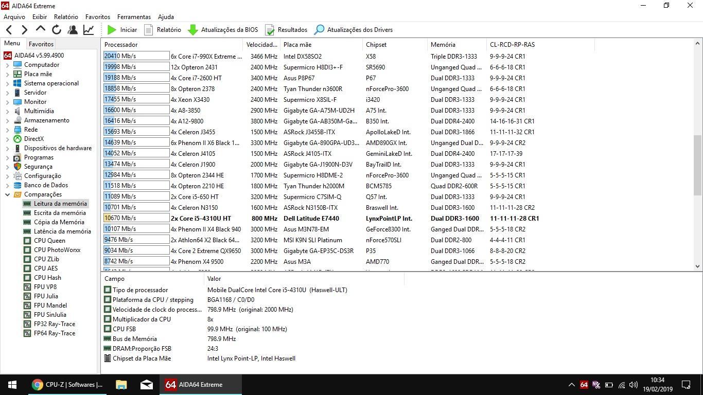Viewport: 703px width, 395px height.
Task: Select the Banco de Dados icon
Action: pyautogui.click(x=17, y=185)
